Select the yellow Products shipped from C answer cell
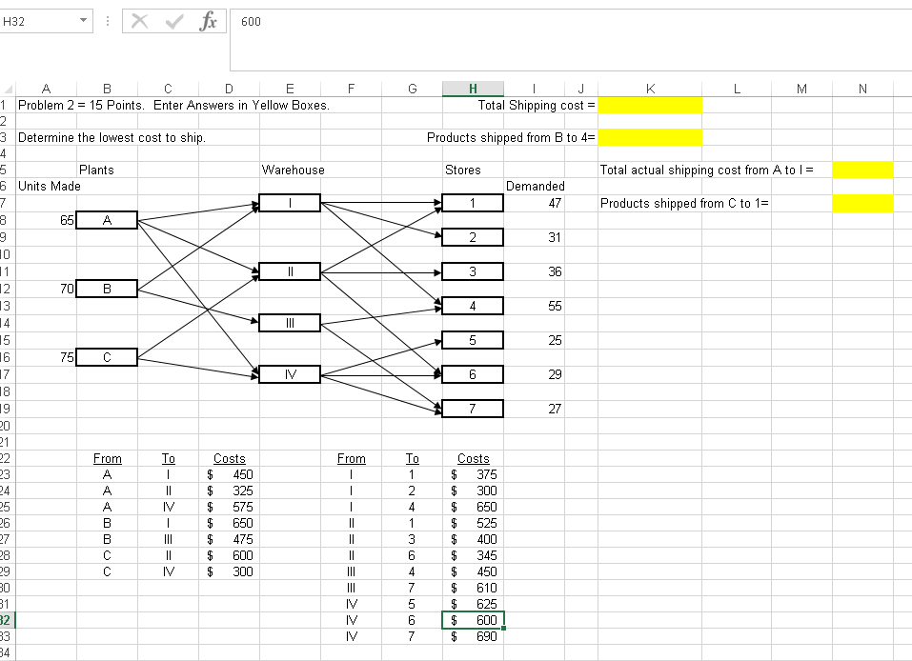Image resolution: width=912 pixels, height=661 pixels. point(862,203)
